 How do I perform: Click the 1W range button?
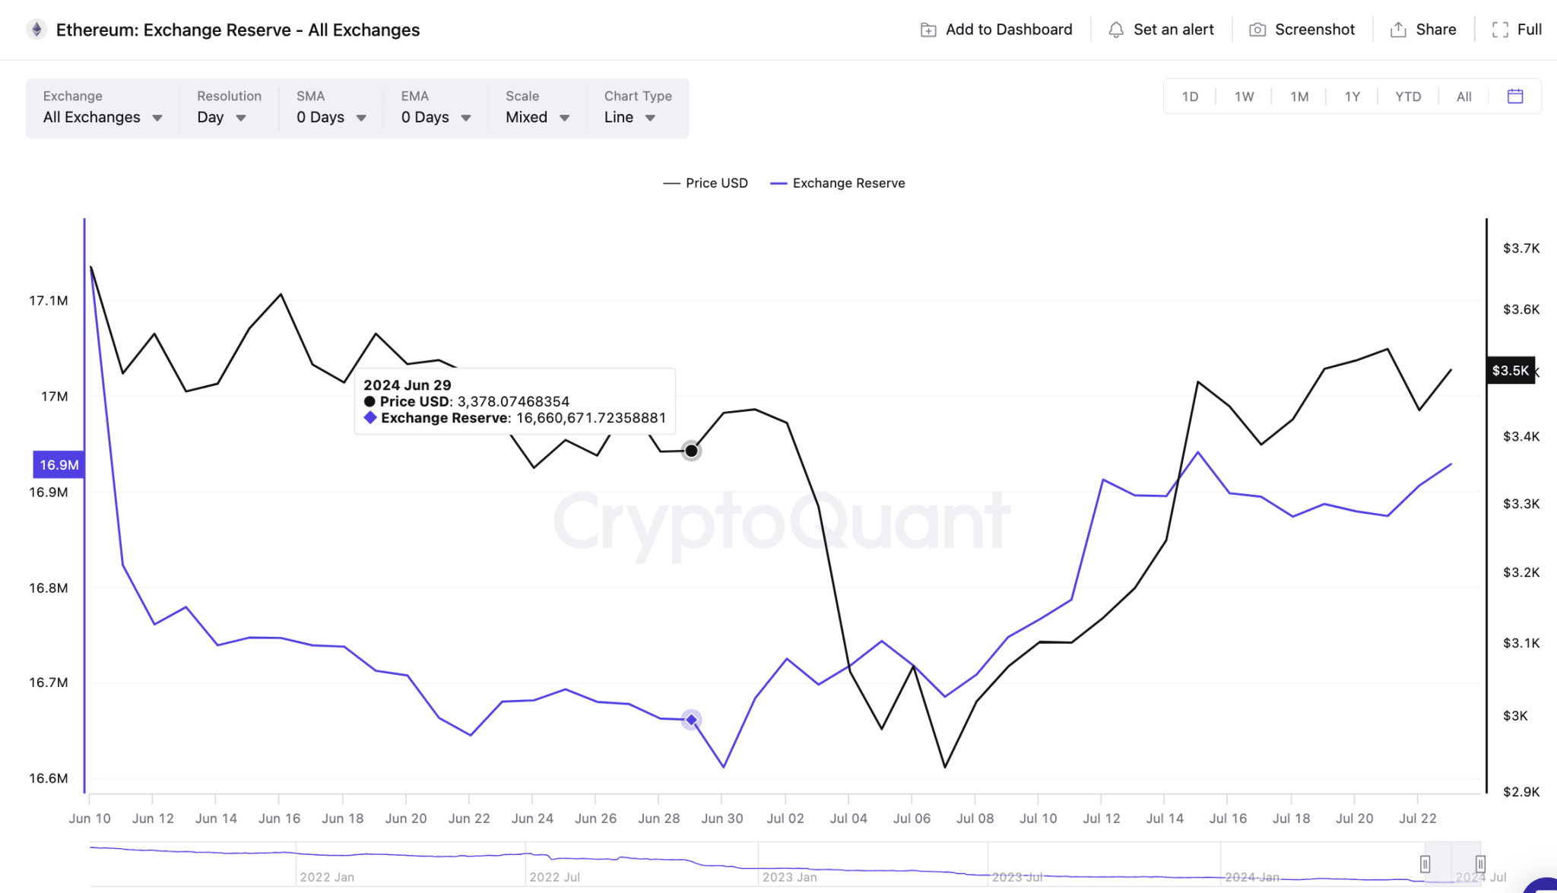tap(1245, 96)
